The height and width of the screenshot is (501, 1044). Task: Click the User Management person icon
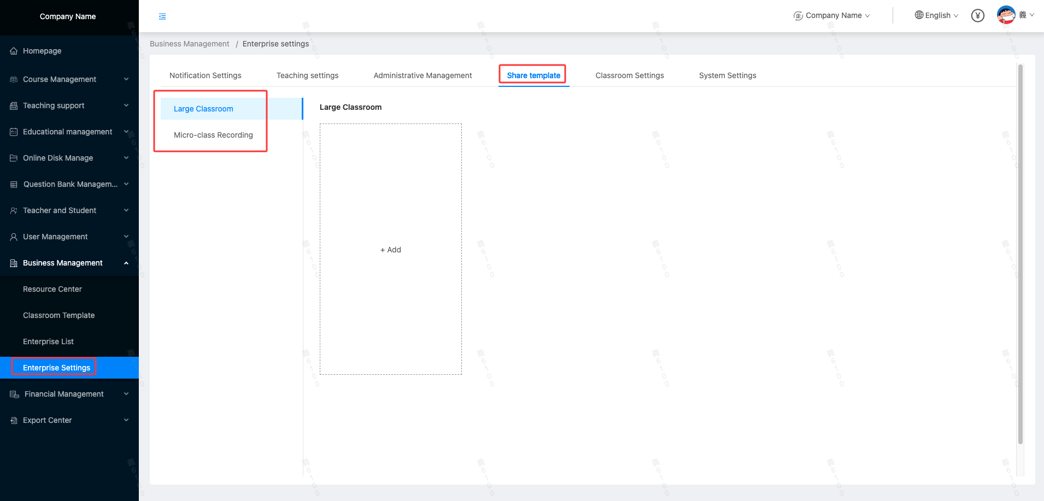[14, 237]
